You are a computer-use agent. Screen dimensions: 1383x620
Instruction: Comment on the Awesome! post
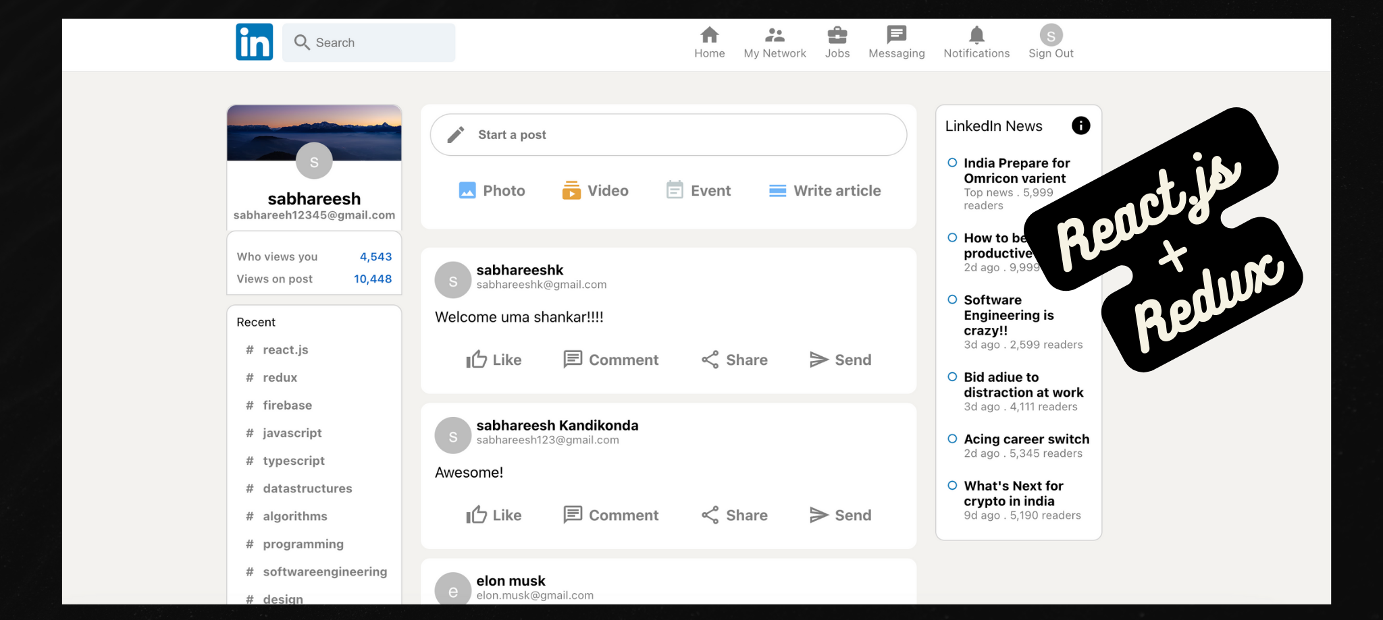click(611, 515)
